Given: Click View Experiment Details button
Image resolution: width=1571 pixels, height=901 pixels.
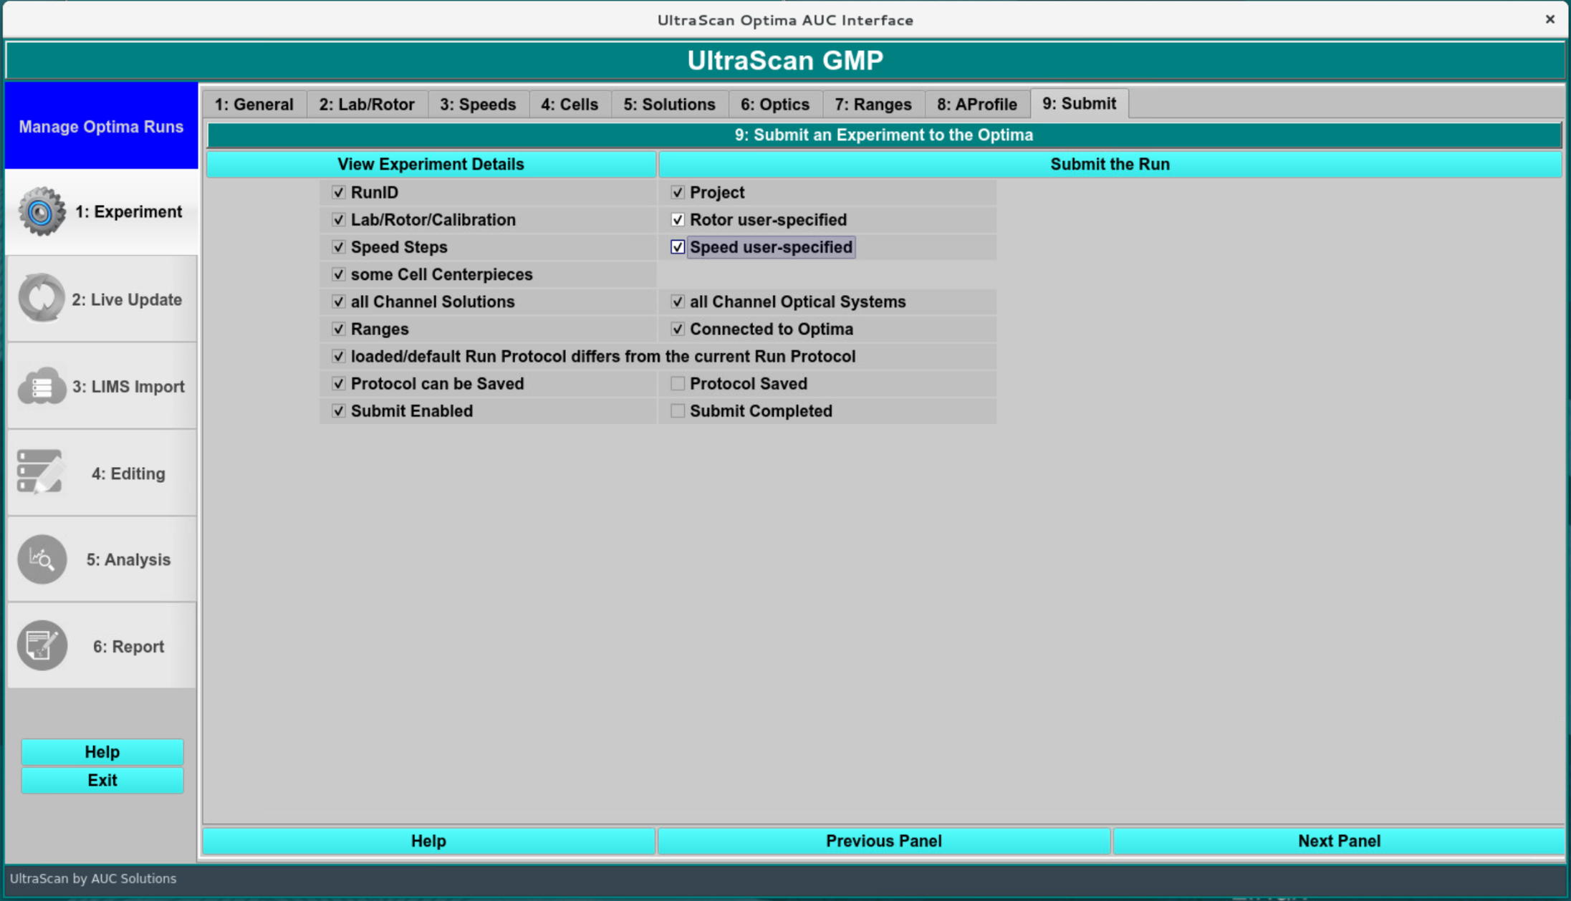Looking at the screenshot, I should (431, 164).
